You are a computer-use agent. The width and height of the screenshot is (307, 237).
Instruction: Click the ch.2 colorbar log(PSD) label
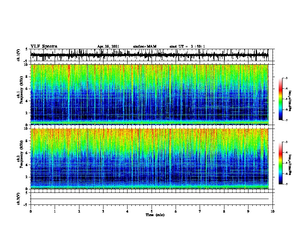290,165
